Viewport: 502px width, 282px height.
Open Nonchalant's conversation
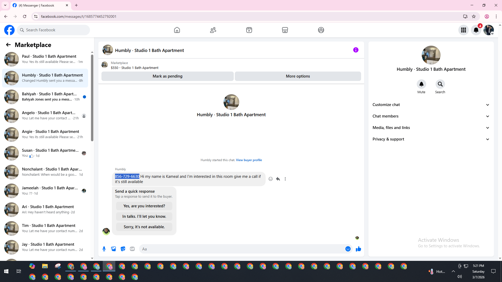click(x=45, y=172)
